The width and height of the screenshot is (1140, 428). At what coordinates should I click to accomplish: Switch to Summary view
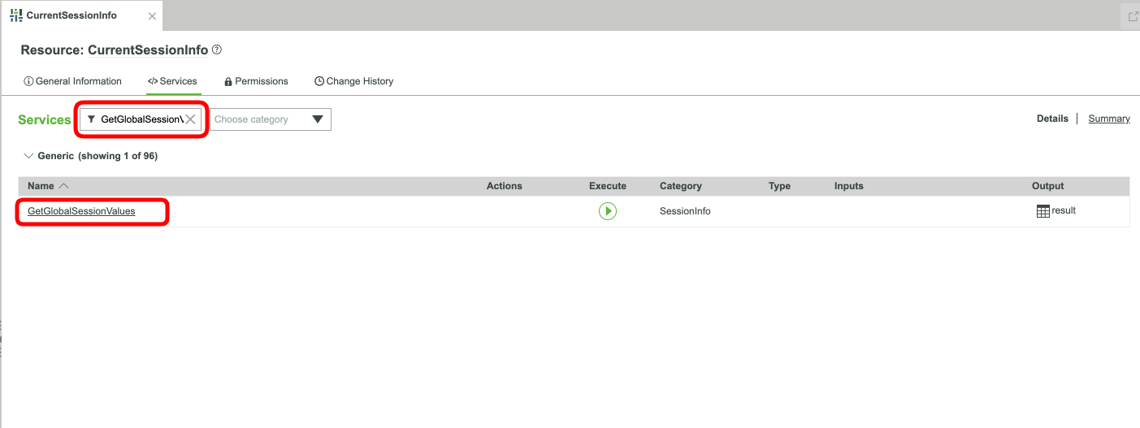click(x=1108, y=119)
